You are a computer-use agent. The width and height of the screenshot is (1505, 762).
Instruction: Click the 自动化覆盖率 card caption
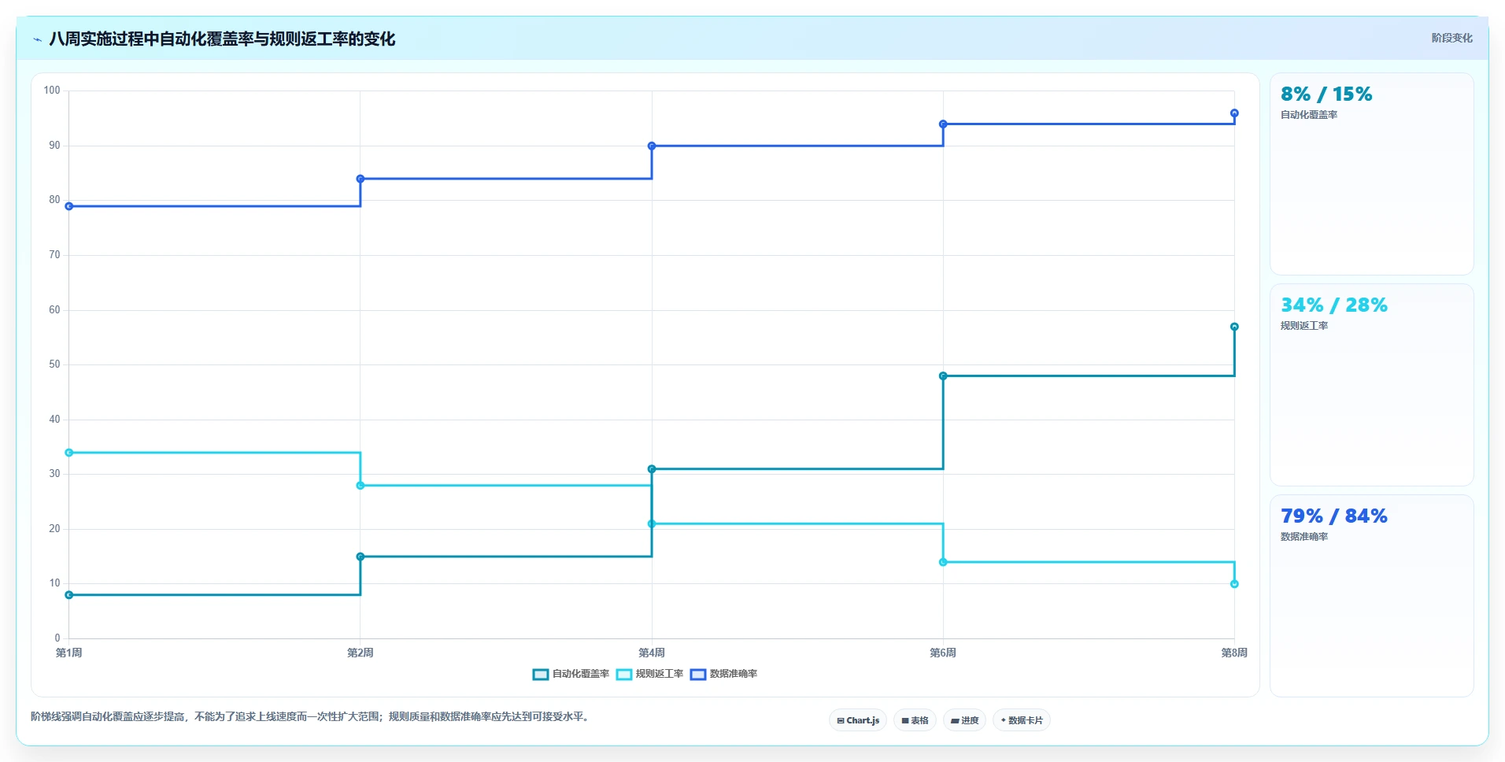click(1309, 115)
